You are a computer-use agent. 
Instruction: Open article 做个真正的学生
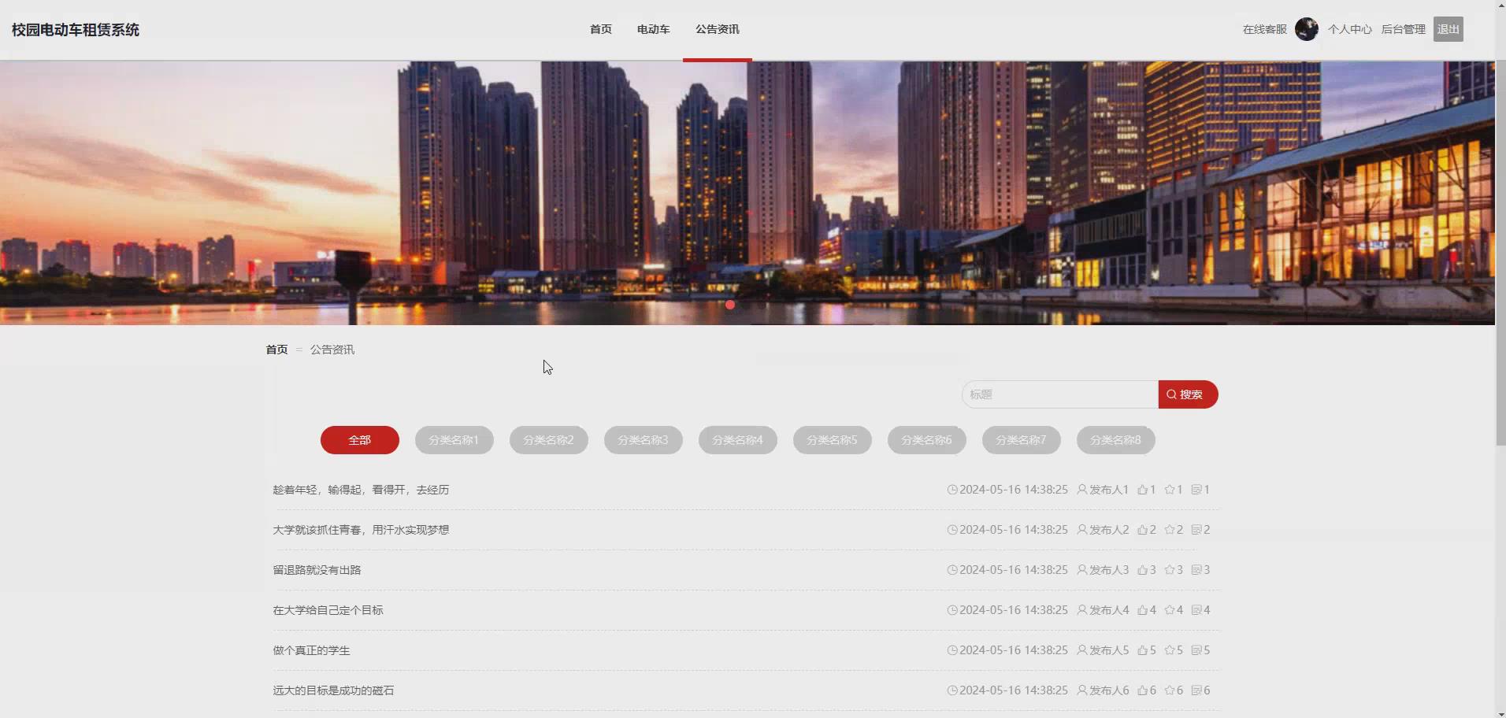(x=311, y=650)
